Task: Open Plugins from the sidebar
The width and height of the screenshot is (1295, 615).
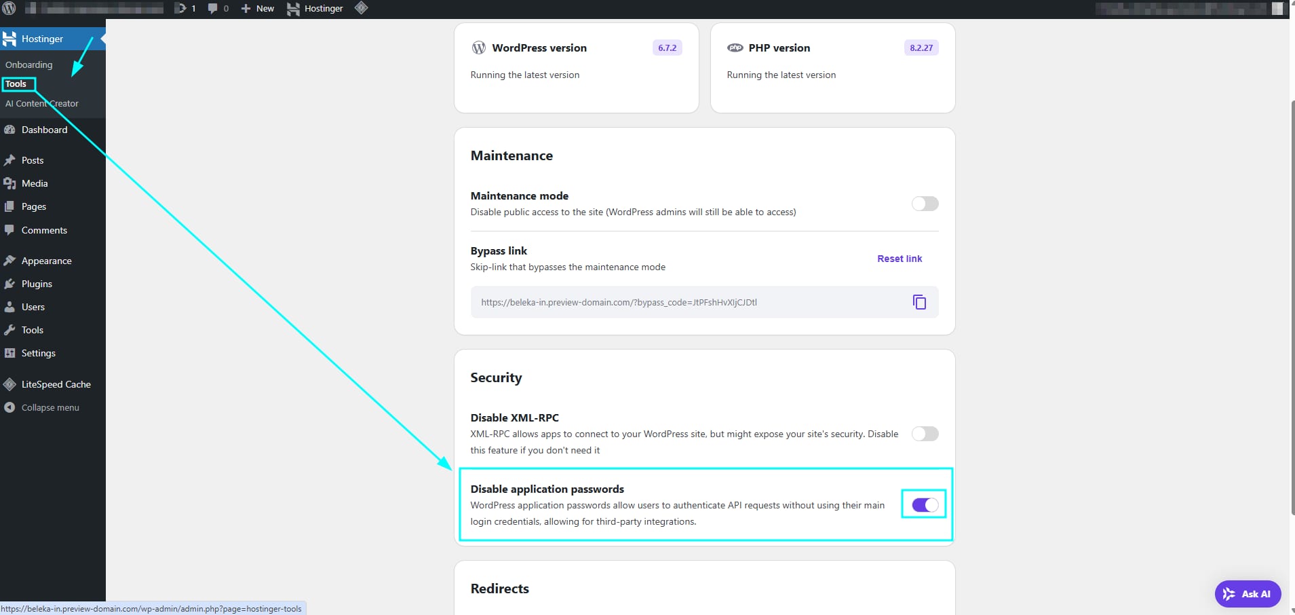Action: coord(37,284)
